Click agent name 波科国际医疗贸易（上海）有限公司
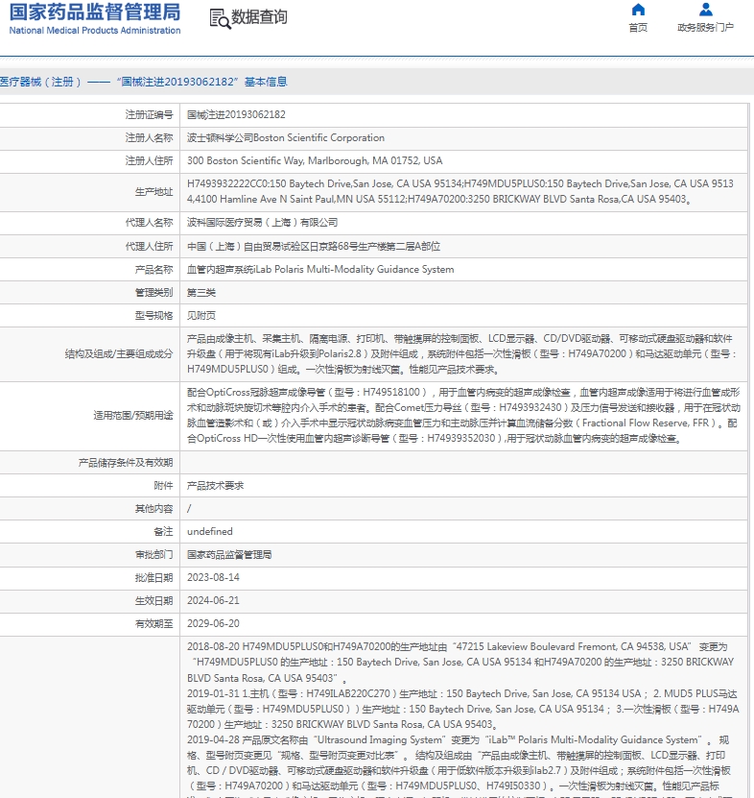 (x=262, y=223)
